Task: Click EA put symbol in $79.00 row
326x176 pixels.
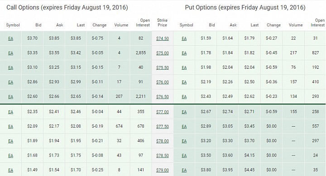Action: (184, 170)
